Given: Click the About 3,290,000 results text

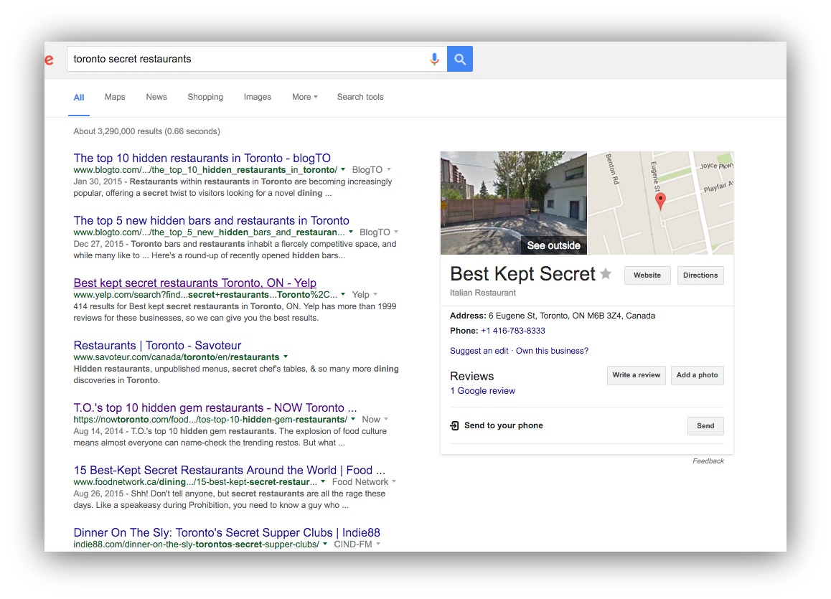Looking at the screenshot, I should point(147,131).
